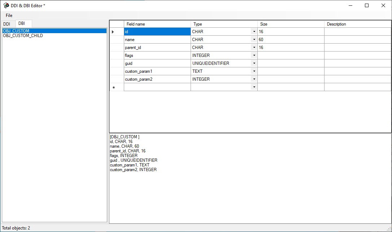Viewport: 392px width, 232px height.
Task: Click the Description cell for custom_param2
Action: pyautogui.click(x=357, y=79)
